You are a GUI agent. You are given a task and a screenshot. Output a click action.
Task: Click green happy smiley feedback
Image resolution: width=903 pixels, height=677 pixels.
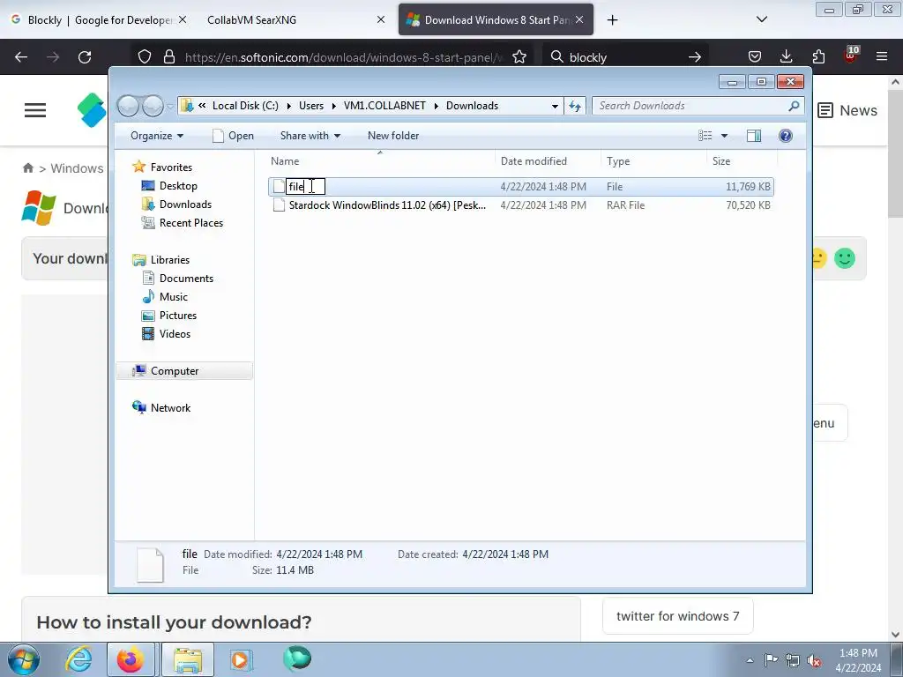(x=845, y=258)
